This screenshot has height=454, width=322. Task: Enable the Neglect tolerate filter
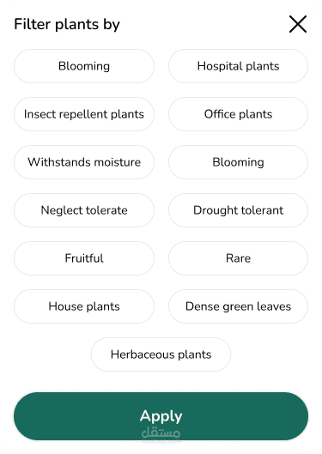[84, 210]
